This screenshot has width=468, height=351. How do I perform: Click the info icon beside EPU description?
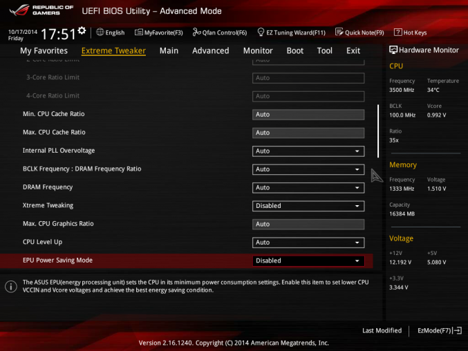[11, 286]
